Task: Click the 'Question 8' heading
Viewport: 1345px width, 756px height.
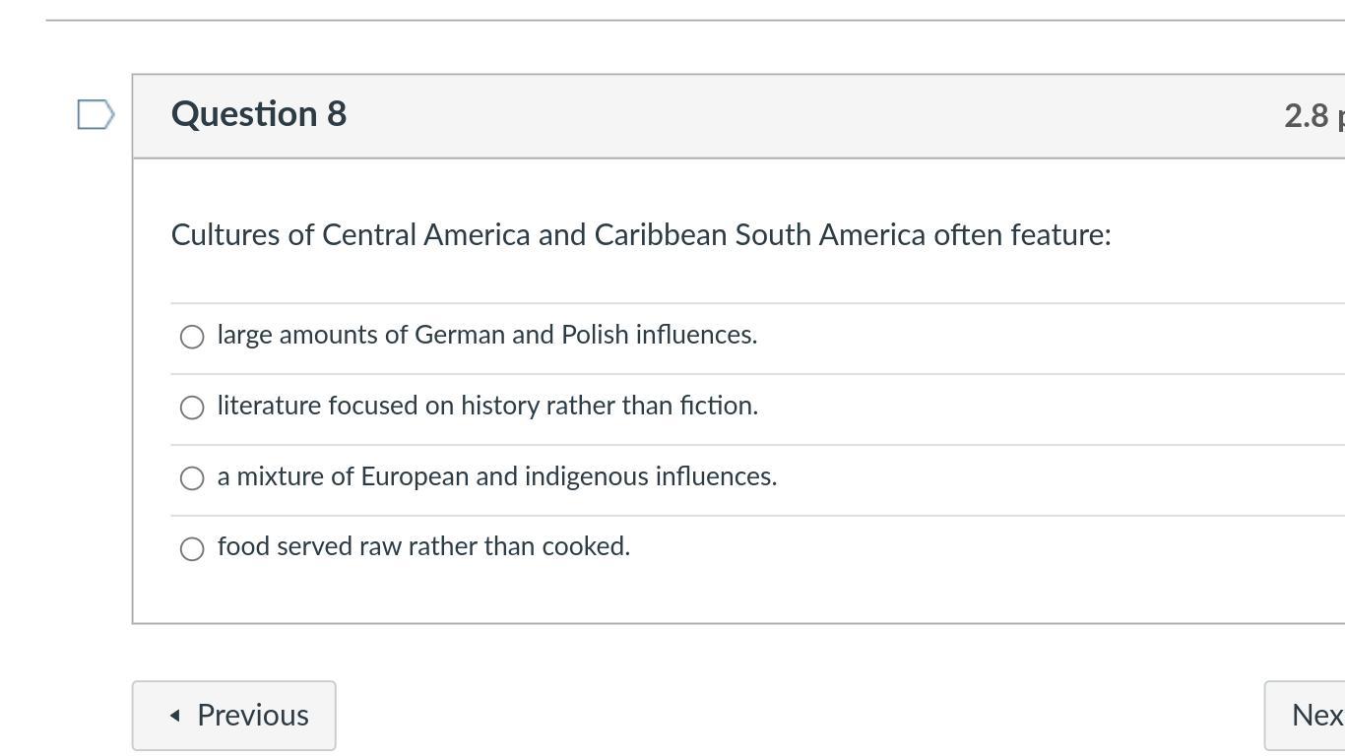Action: pos(258,114)
